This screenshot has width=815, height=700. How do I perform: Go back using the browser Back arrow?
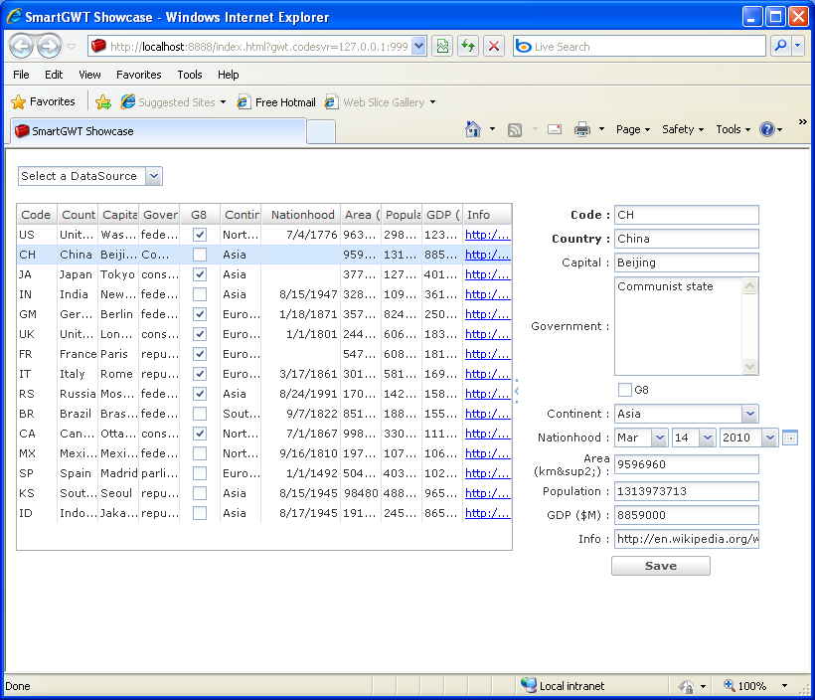22,47
